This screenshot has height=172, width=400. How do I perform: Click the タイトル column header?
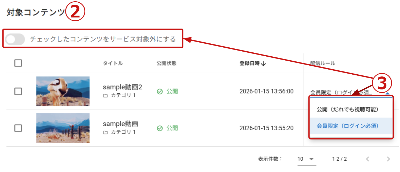(113, 64)
